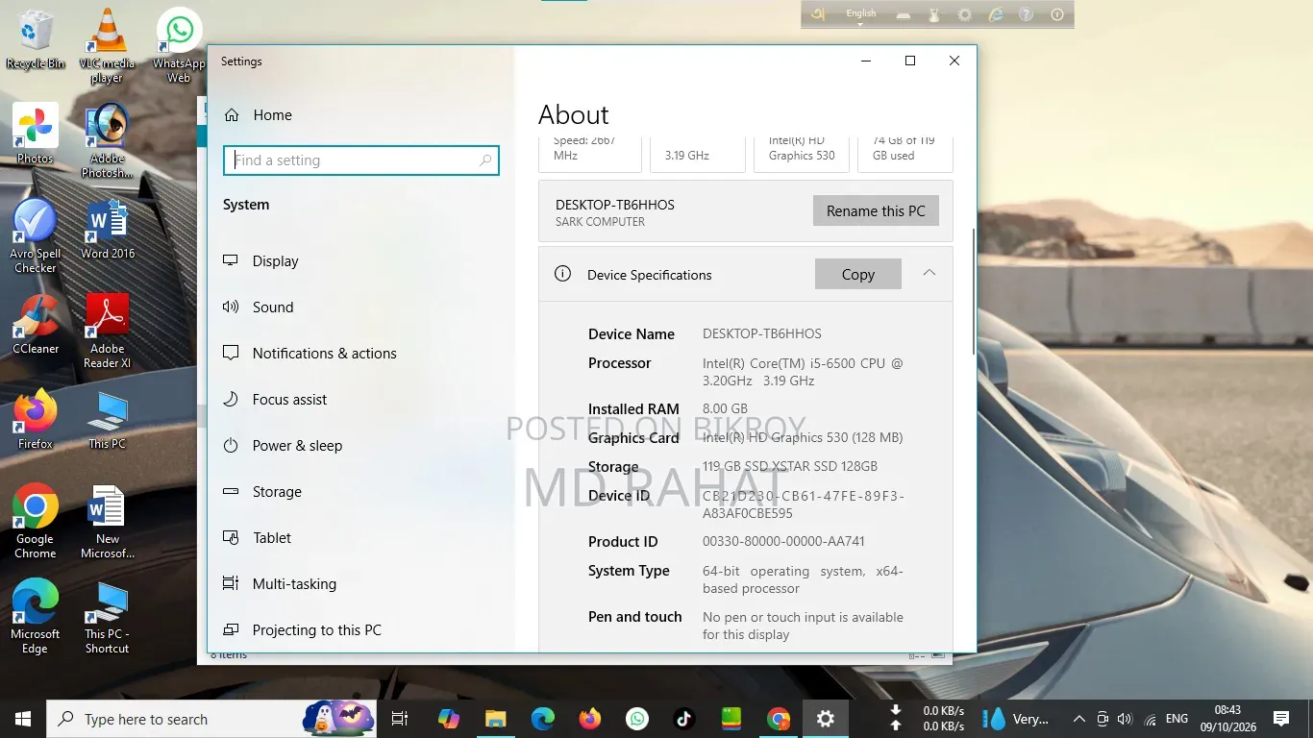Select the Firefox desktop shortcut

tap(36, 419)
